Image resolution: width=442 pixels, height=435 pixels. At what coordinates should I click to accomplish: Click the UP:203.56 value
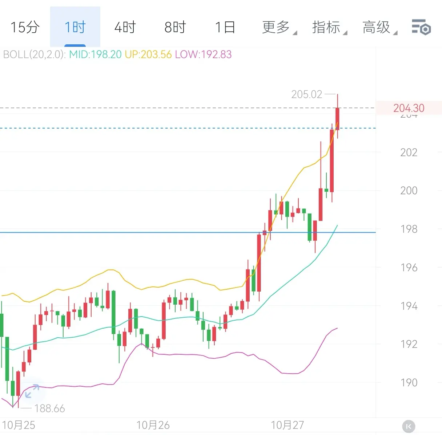(x=148, y=54)
